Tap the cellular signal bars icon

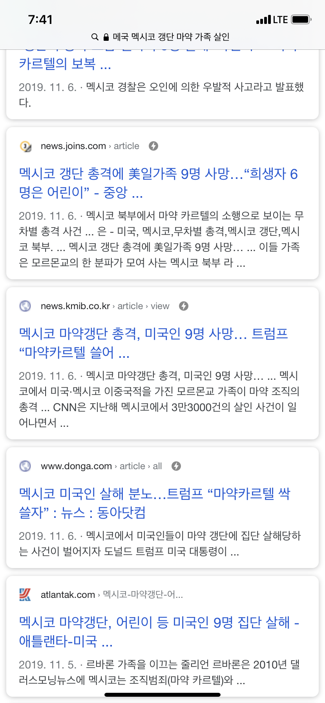[263, 20]
